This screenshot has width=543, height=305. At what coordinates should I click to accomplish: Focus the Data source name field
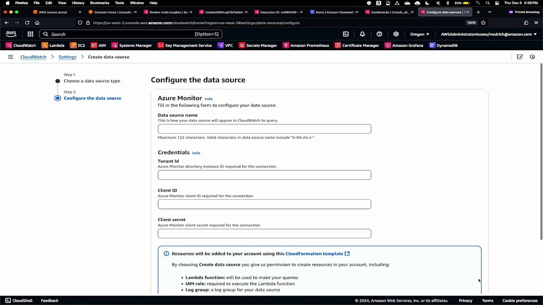tap(264, 129)
